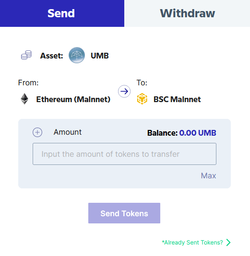Click the stacked coins asset icon
The height and width of the screenshot is (256, 250).
[x=26, y=55]
